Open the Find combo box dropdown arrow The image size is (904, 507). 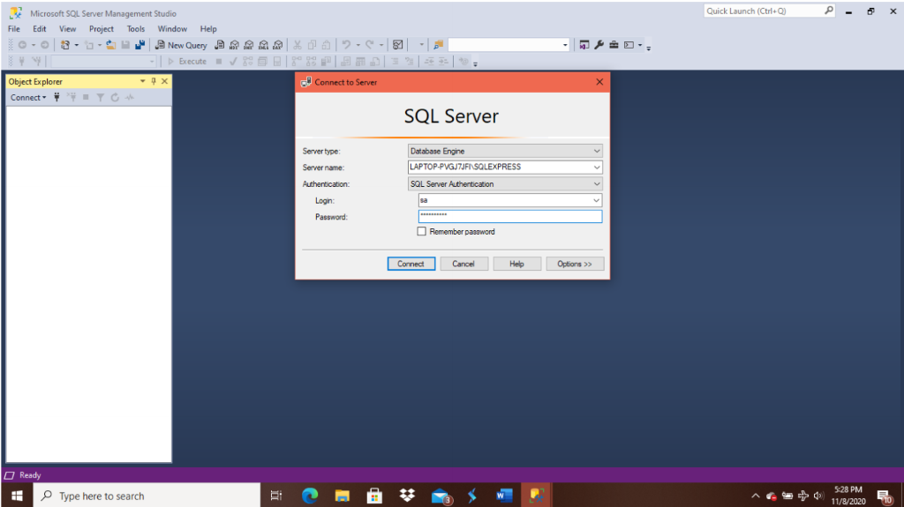565,45
